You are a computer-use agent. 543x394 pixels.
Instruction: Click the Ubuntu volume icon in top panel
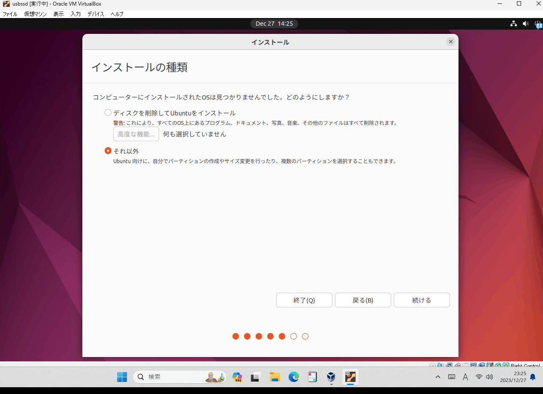pyautogui.click(x=525, y=24)
